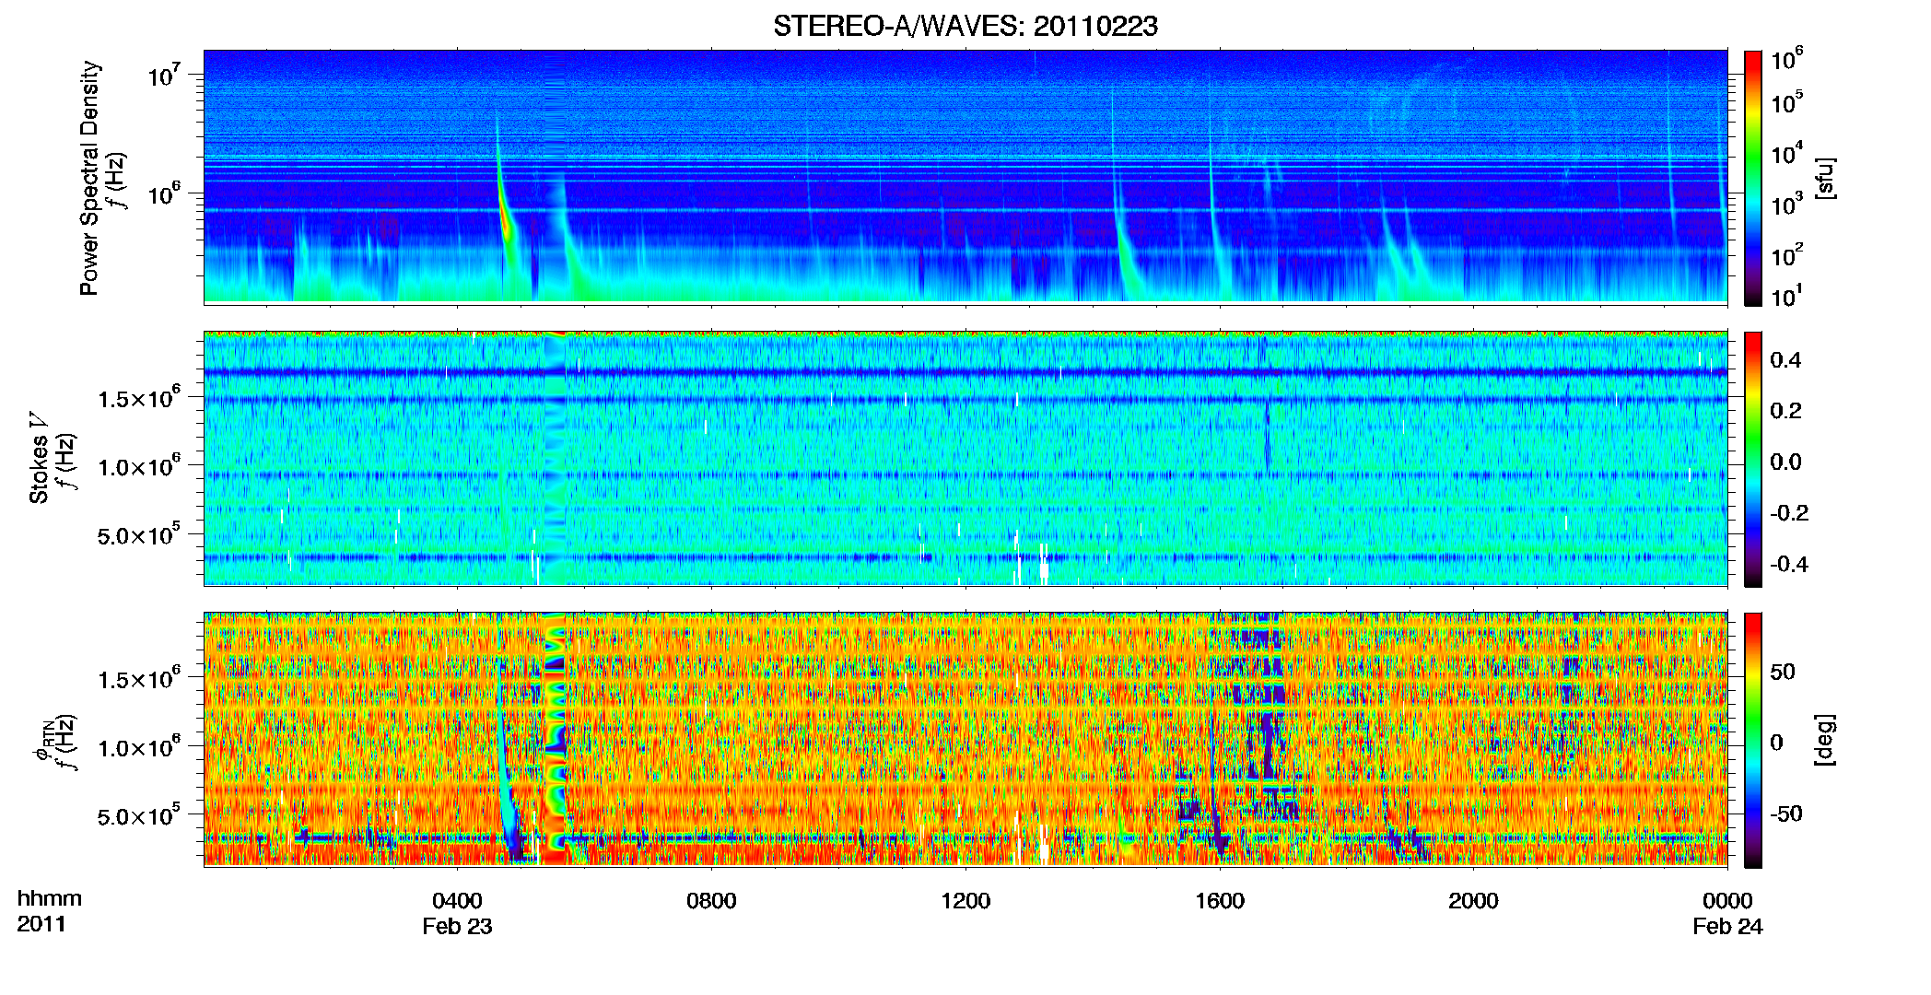Click the bottom direction-angle spectrogram panel
The image size is (1931, 995).
[x=965, y=740]
